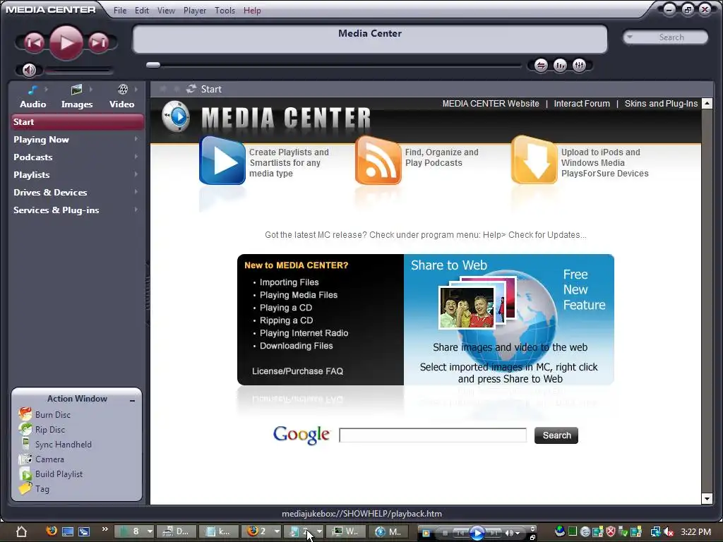Click the red shield security tray icon
This screenshot has height=542, width=723.
point(611,531)
